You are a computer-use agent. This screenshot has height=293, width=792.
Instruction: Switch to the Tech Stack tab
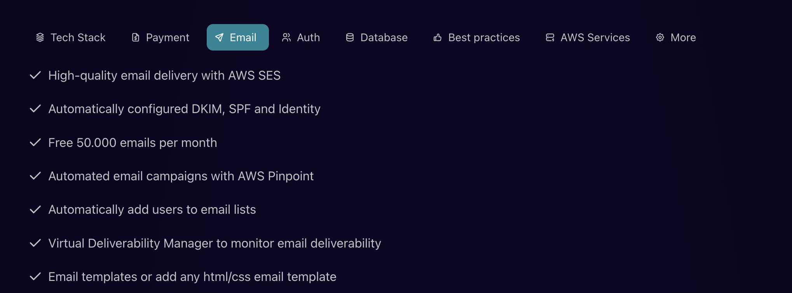tap(78, 37)
